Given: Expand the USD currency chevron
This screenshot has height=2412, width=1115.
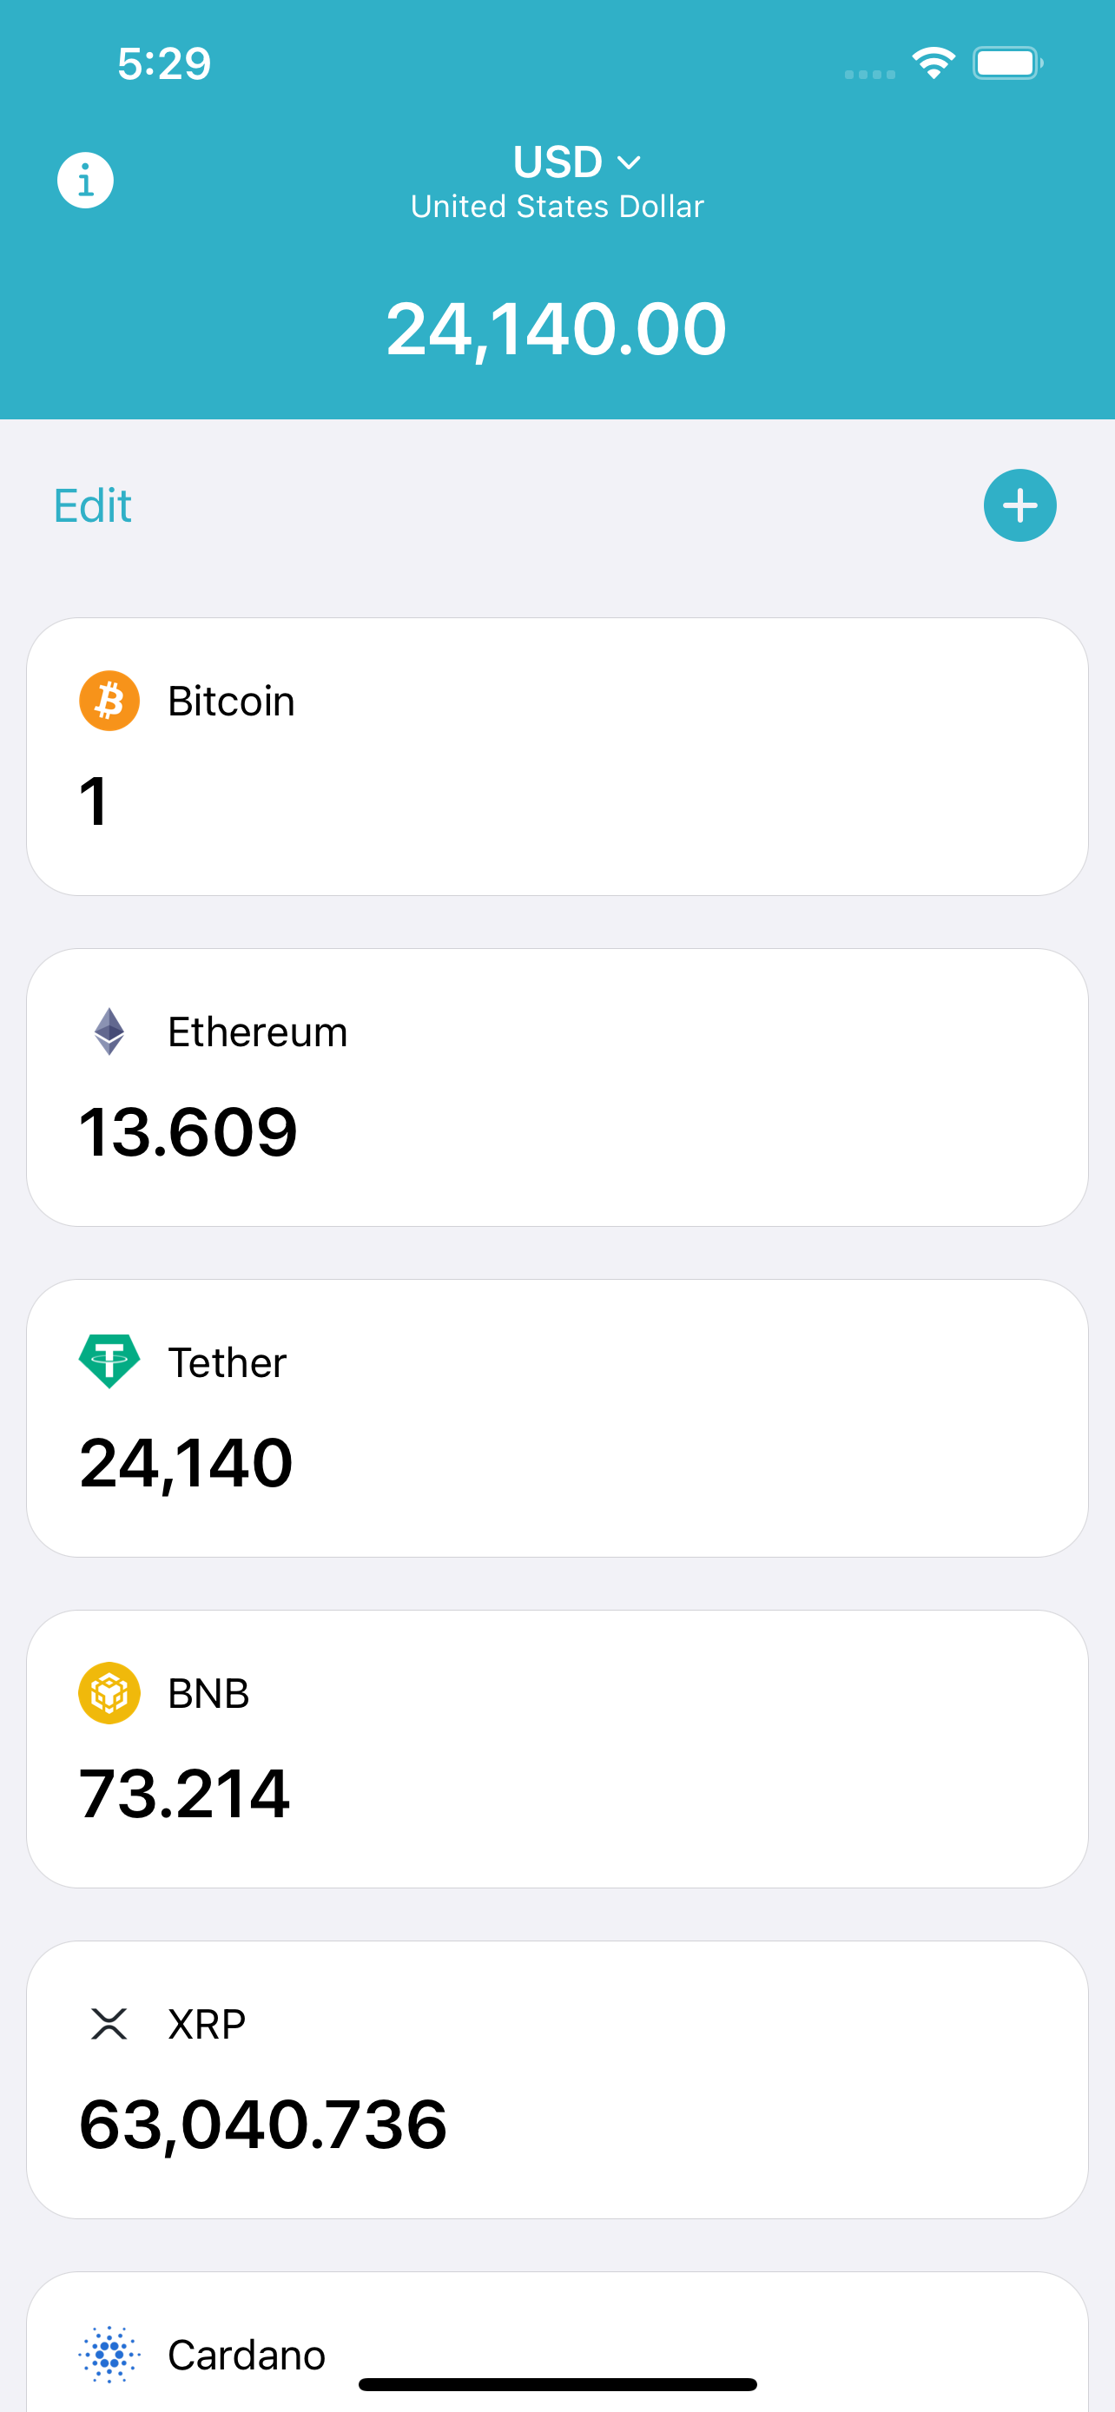Looking at the screenshot, I should pyautogui.click(x=630, y=163).
